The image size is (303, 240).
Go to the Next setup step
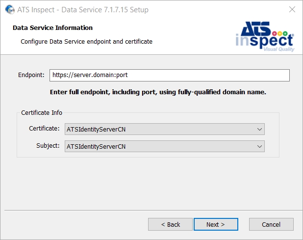coord(216,224)
